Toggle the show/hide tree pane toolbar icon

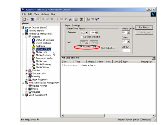pyautogui.click(x=32, y=19)
